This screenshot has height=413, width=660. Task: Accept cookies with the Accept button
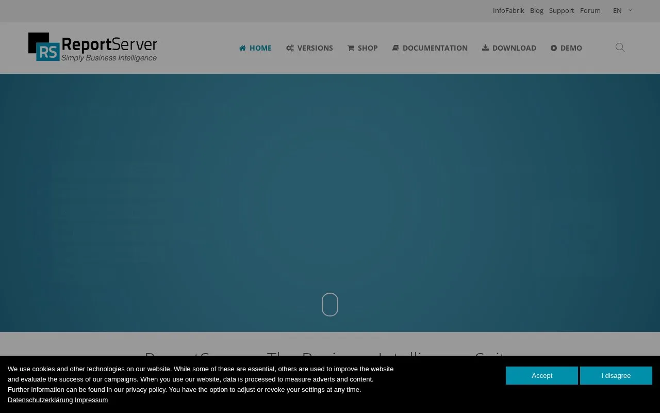click(542, 375)
